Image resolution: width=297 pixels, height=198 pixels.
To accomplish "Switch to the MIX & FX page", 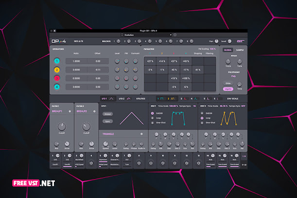I will 79,41.
